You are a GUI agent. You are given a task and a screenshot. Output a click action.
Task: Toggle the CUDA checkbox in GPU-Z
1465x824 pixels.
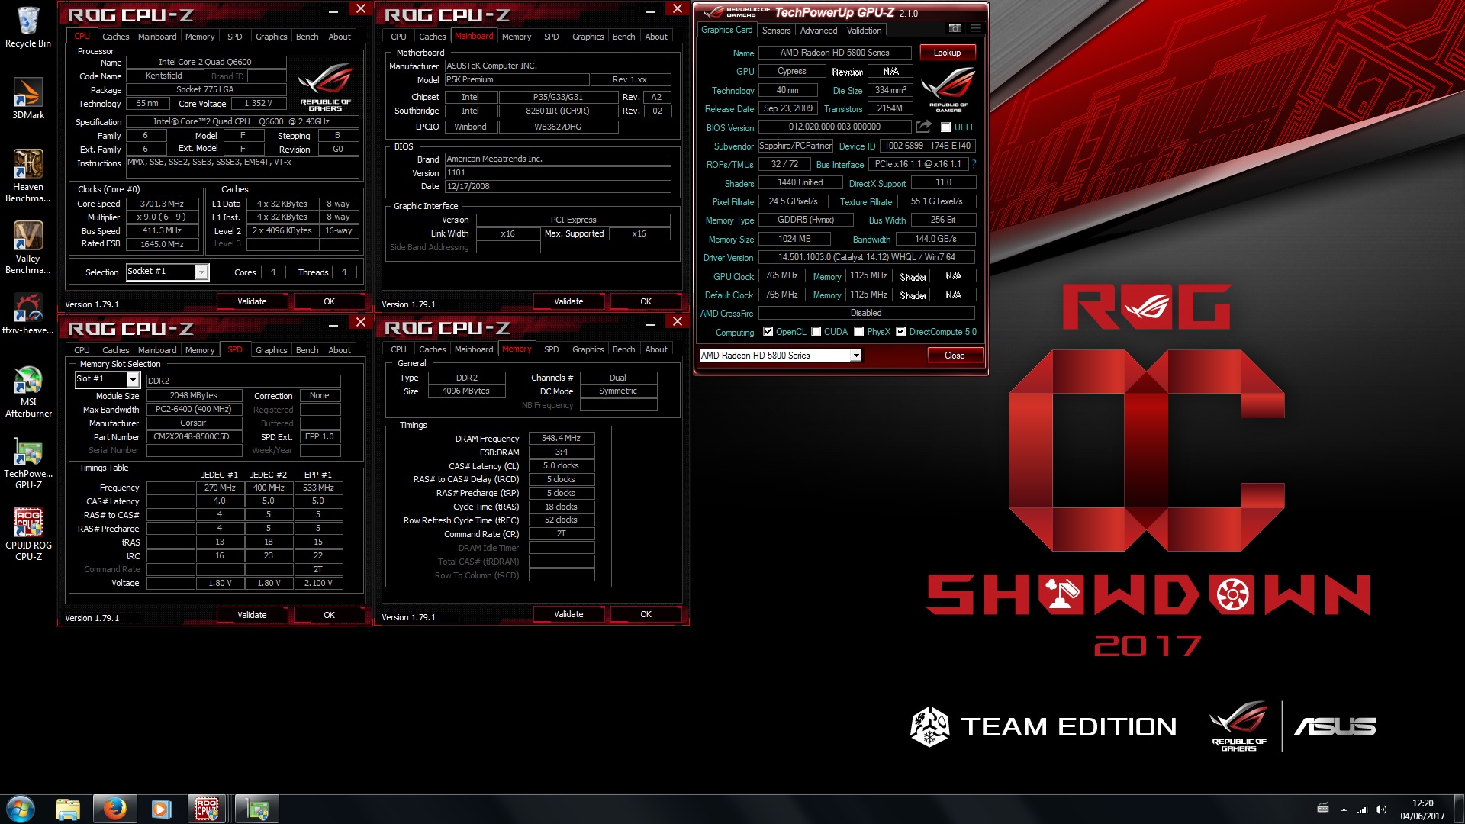[816, 332]
